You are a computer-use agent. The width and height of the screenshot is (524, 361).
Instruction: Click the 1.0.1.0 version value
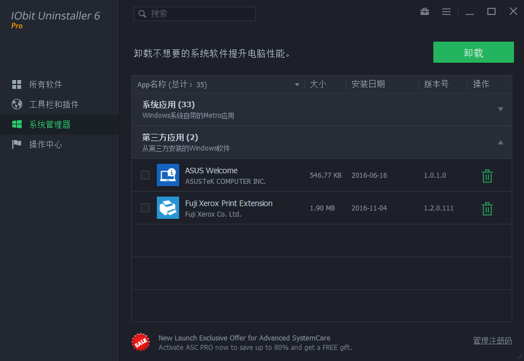click(435, 175)
